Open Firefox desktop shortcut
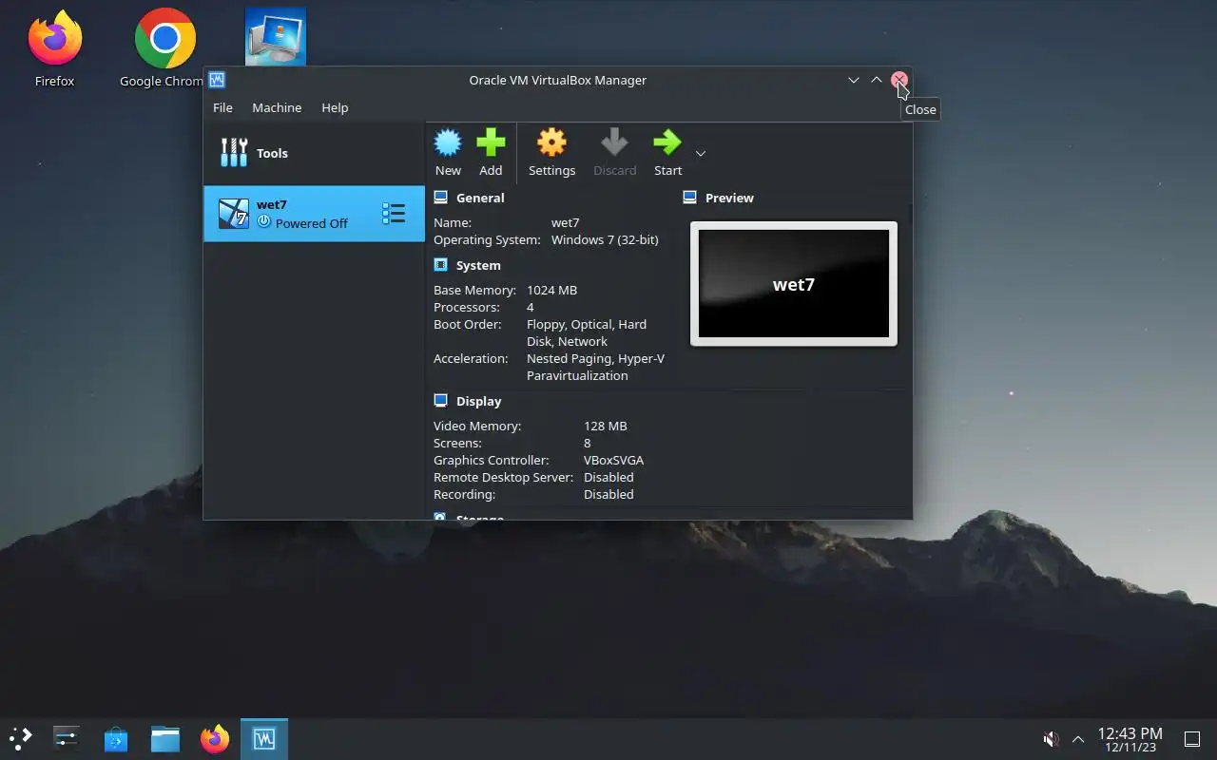This screenshot has height=760, width=1217. [x=54, y=49]
